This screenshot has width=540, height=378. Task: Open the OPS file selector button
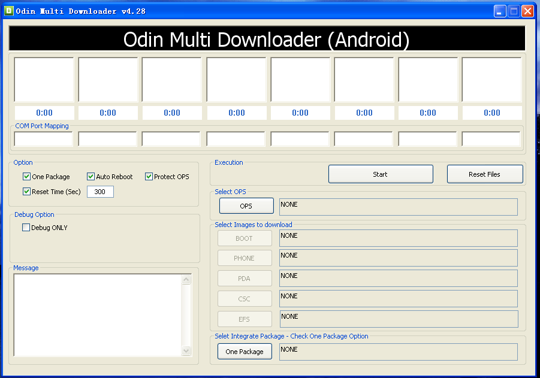pos(246,206)
